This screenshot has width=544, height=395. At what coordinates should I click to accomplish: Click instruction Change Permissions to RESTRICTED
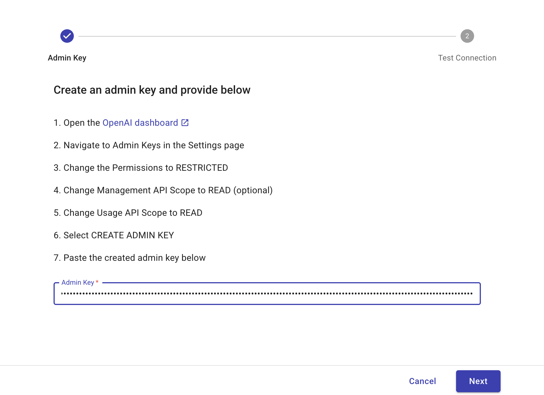[x=141, y=168]
